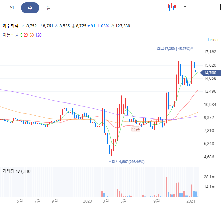
Task: Click the 유증 event badge
Action: pyautogui.click(x=135, y=129)
